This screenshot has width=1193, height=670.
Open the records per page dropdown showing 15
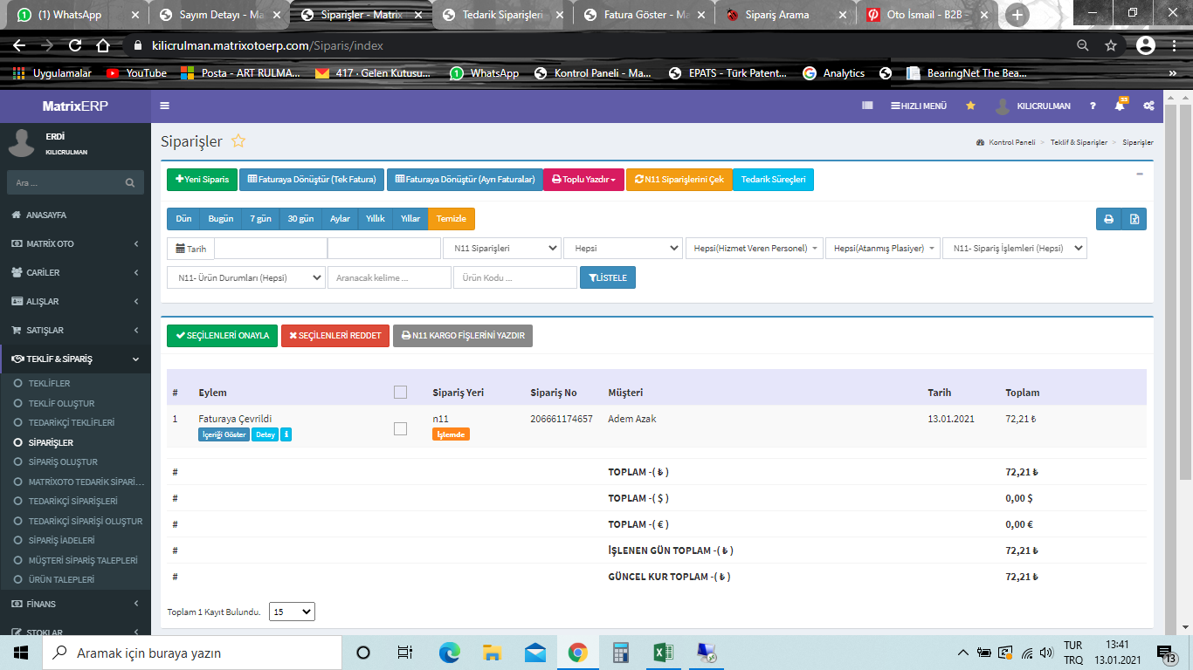(x=292, y=612)
